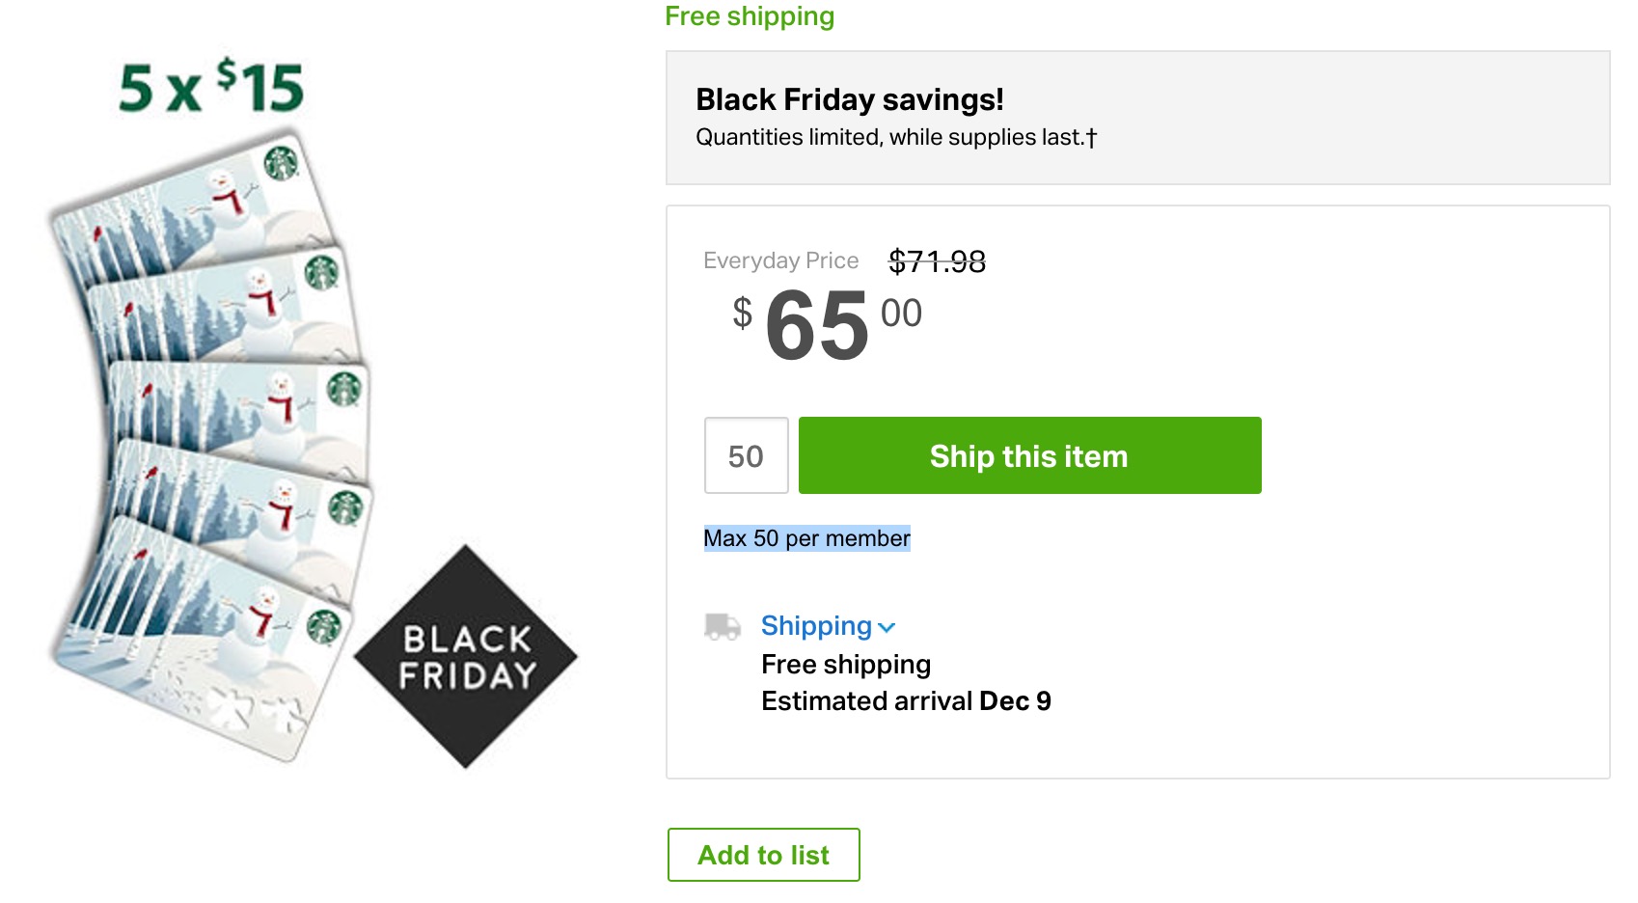Image resolution: width=1638 pixels, height=903 pixels.
Task: Click the Quantities limited disclaimer line
Action: (895, 137)
